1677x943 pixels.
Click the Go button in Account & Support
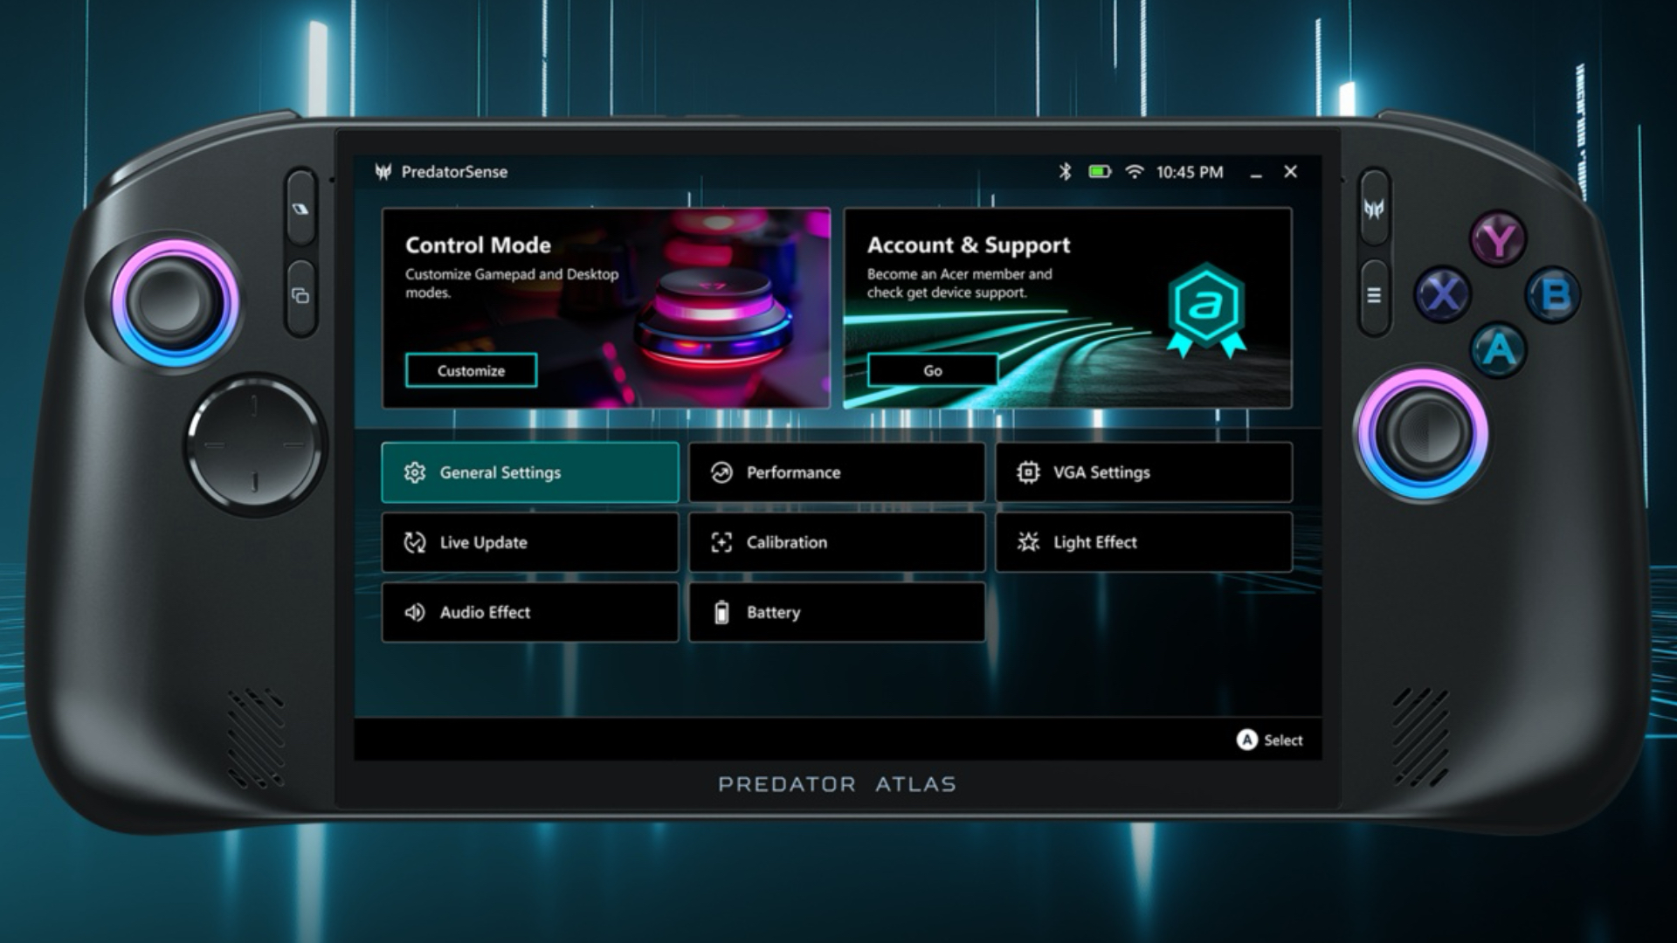(x=933, y=370)
